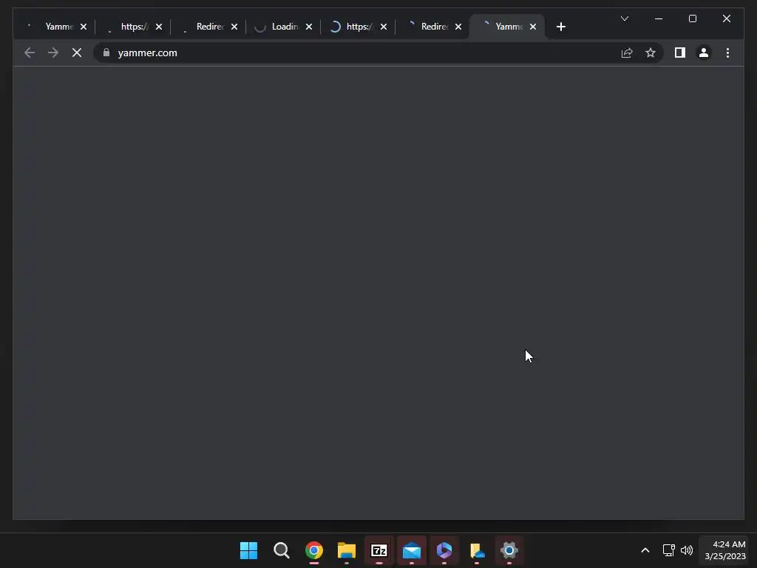This screenshot has width=757, height=568.
Task: Close the active Yammer tab
Action: click(x=533, y=27)
